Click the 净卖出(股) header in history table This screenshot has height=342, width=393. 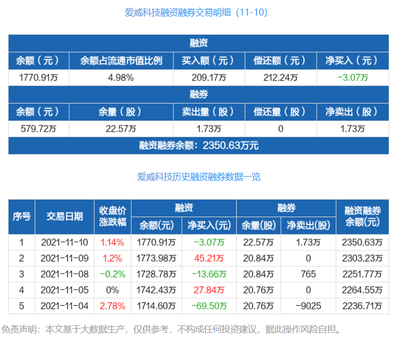click(x=308, y=226)
